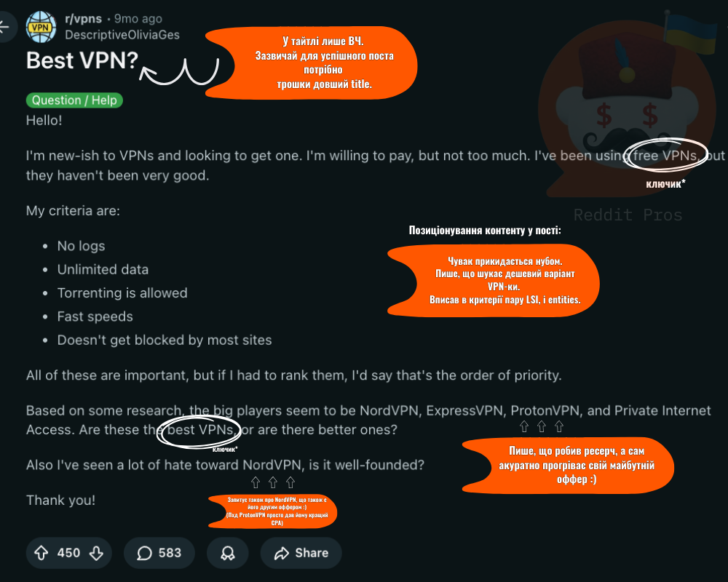Click the upvote count 450
Screen dimensions: 728x582
tap(68, 553)
